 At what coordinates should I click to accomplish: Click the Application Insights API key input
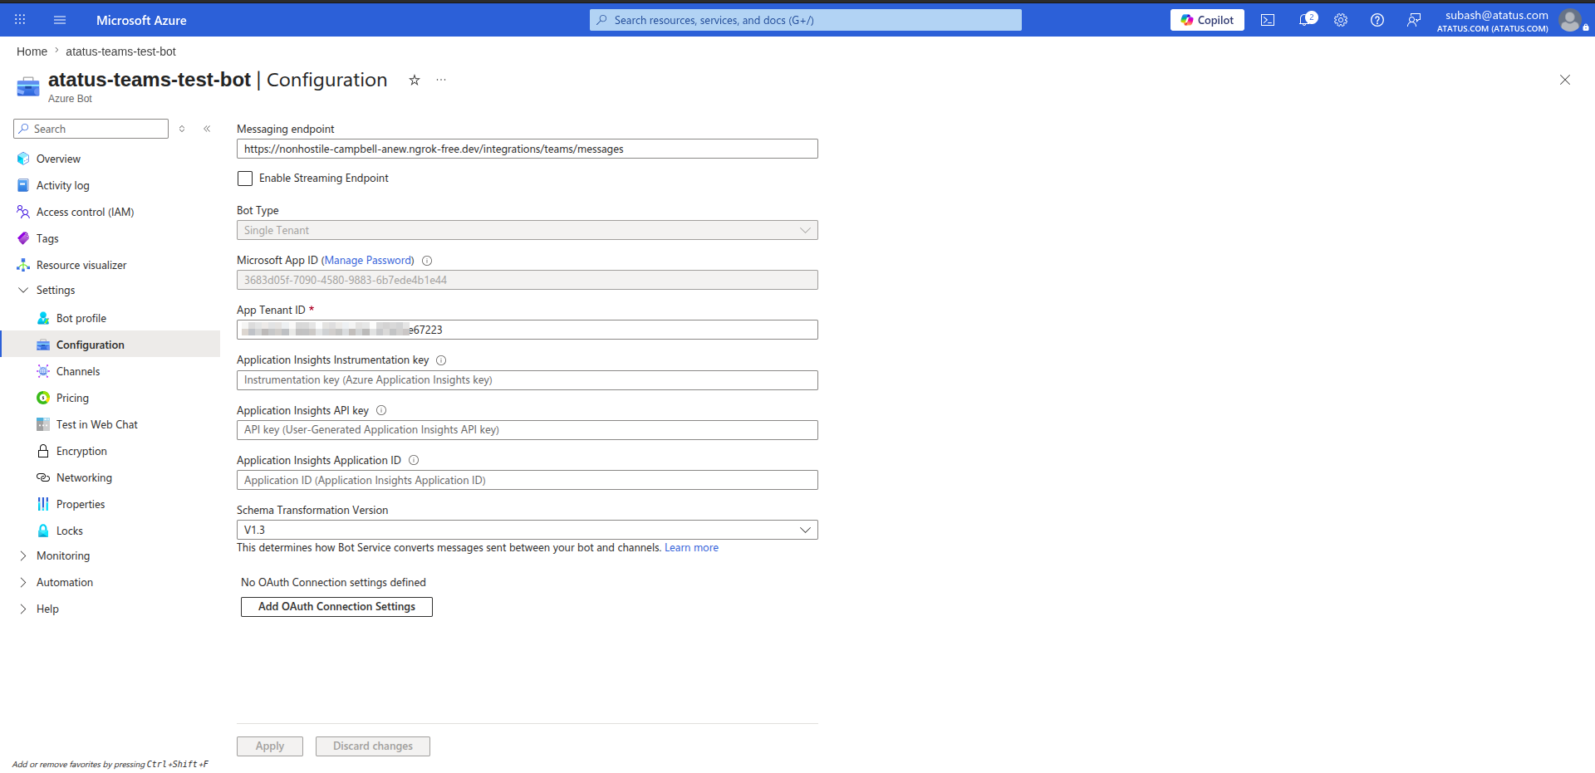528,430
